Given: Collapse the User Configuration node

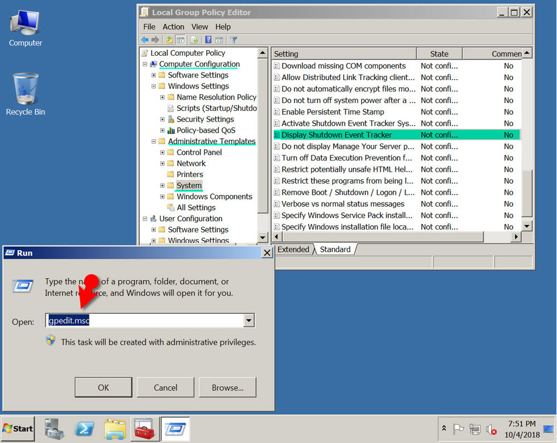Looking at the screenshot, I should [x=145, y=219].
